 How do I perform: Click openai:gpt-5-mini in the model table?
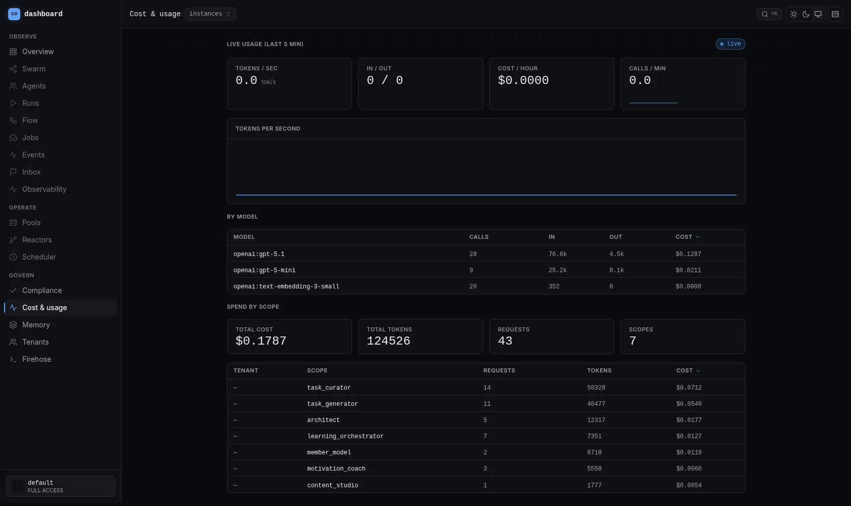pyautogui.click(x=264, y=270)
